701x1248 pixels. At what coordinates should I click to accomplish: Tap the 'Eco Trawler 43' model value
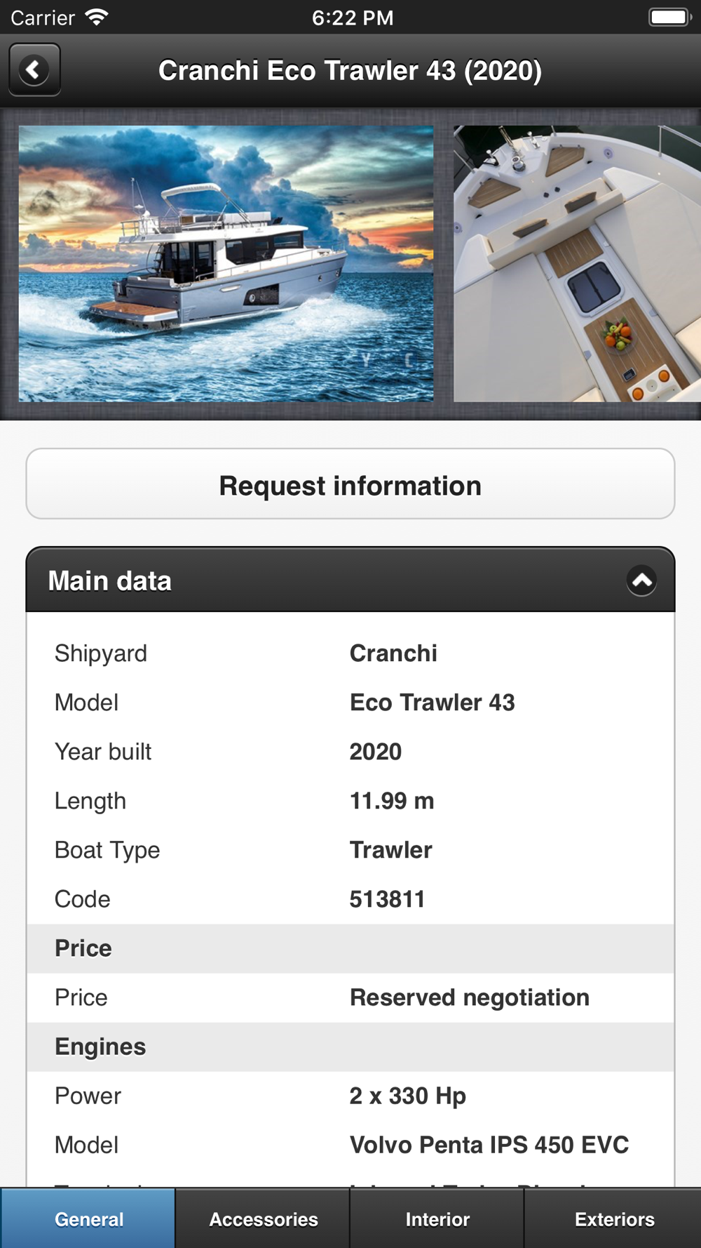[x=432, y=703]
